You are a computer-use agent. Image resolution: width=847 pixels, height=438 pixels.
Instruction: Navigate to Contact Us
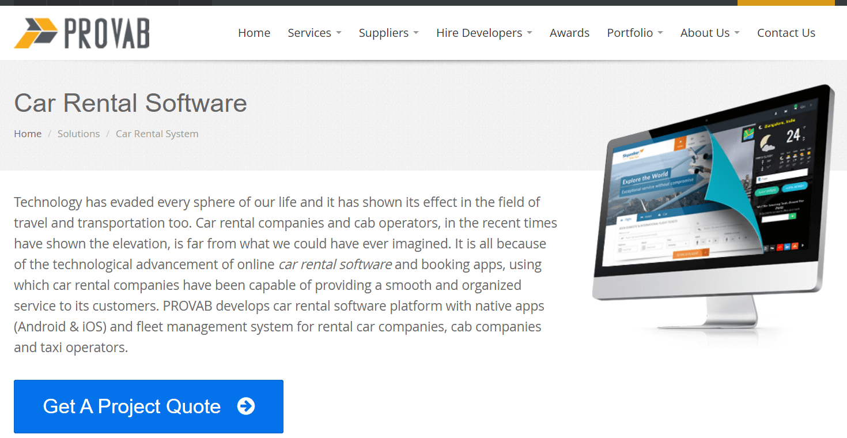click(x=786, y=33)
